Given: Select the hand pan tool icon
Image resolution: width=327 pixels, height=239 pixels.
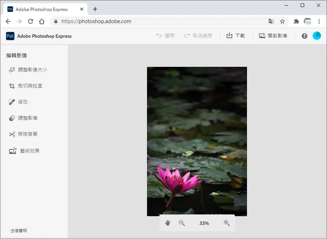Looking at the screenshot, I should pyautogui.click(x=167, y=223).
